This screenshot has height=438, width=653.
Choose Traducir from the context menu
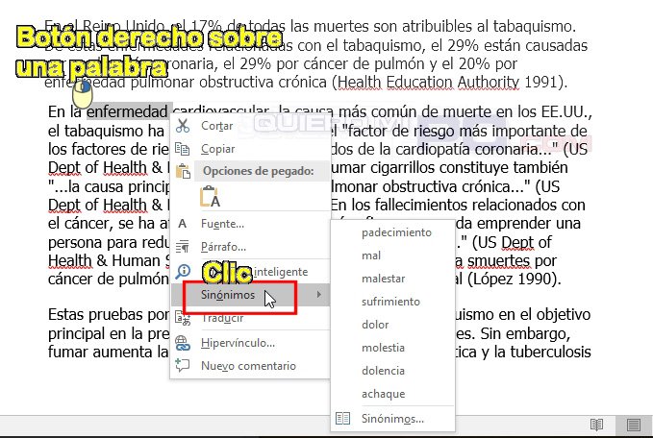[250, 318]
